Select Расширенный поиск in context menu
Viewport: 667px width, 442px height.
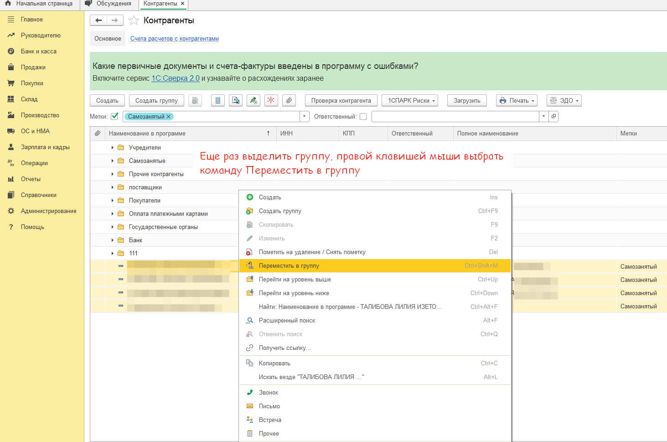tap(287, 321)
